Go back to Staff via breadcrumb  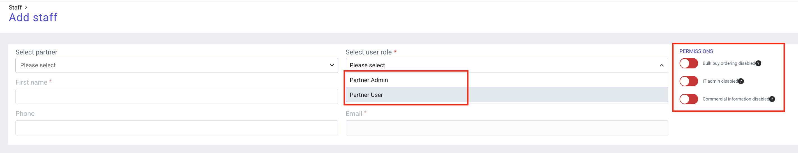pyautogui.click(x=15, y=8)
